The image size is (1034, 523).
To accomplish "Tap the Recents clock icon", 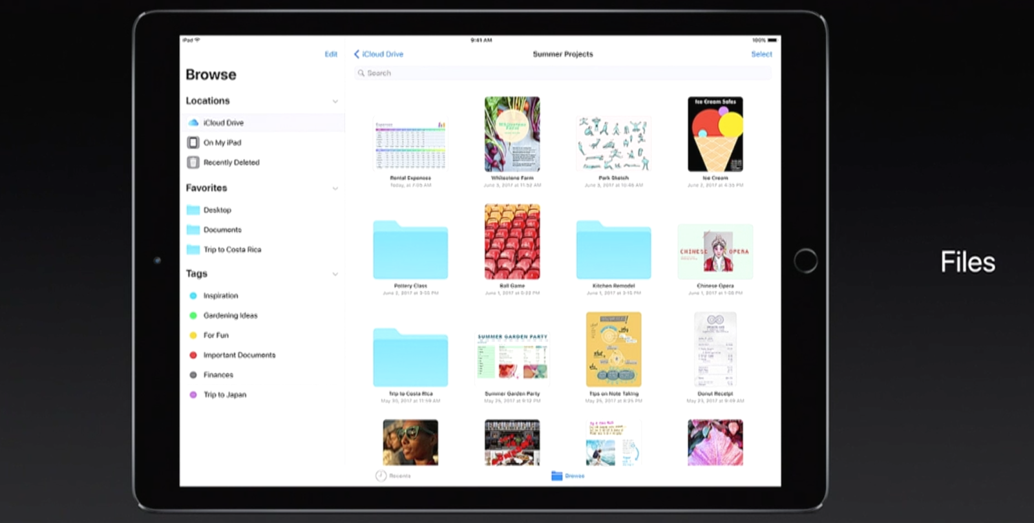I will (x=381, y=476).
